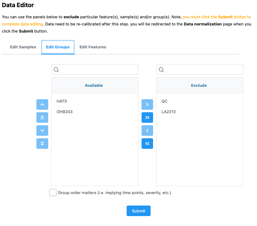Move selected group to Exclude with right arrow

[147, 104]
